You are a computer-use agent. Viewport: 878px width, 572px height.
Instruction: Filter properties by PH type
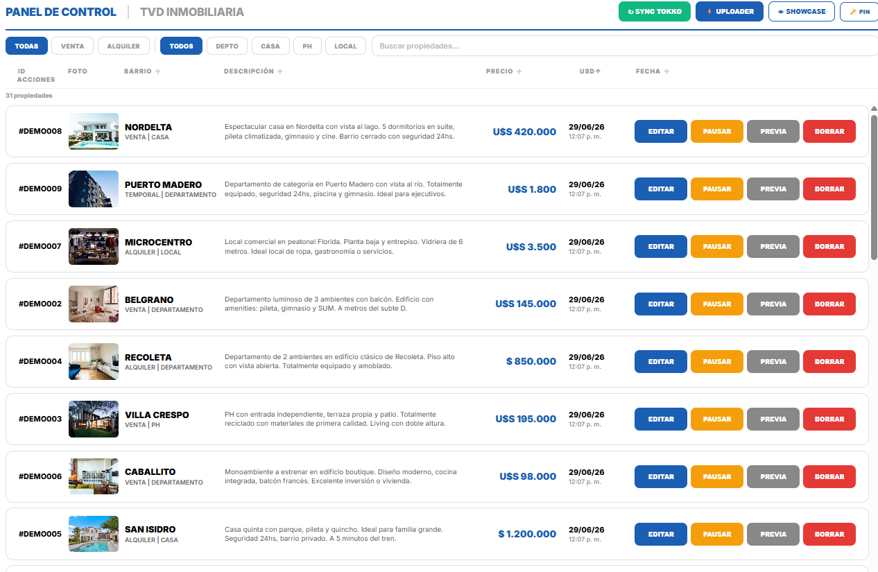click(x=307, y=46)
